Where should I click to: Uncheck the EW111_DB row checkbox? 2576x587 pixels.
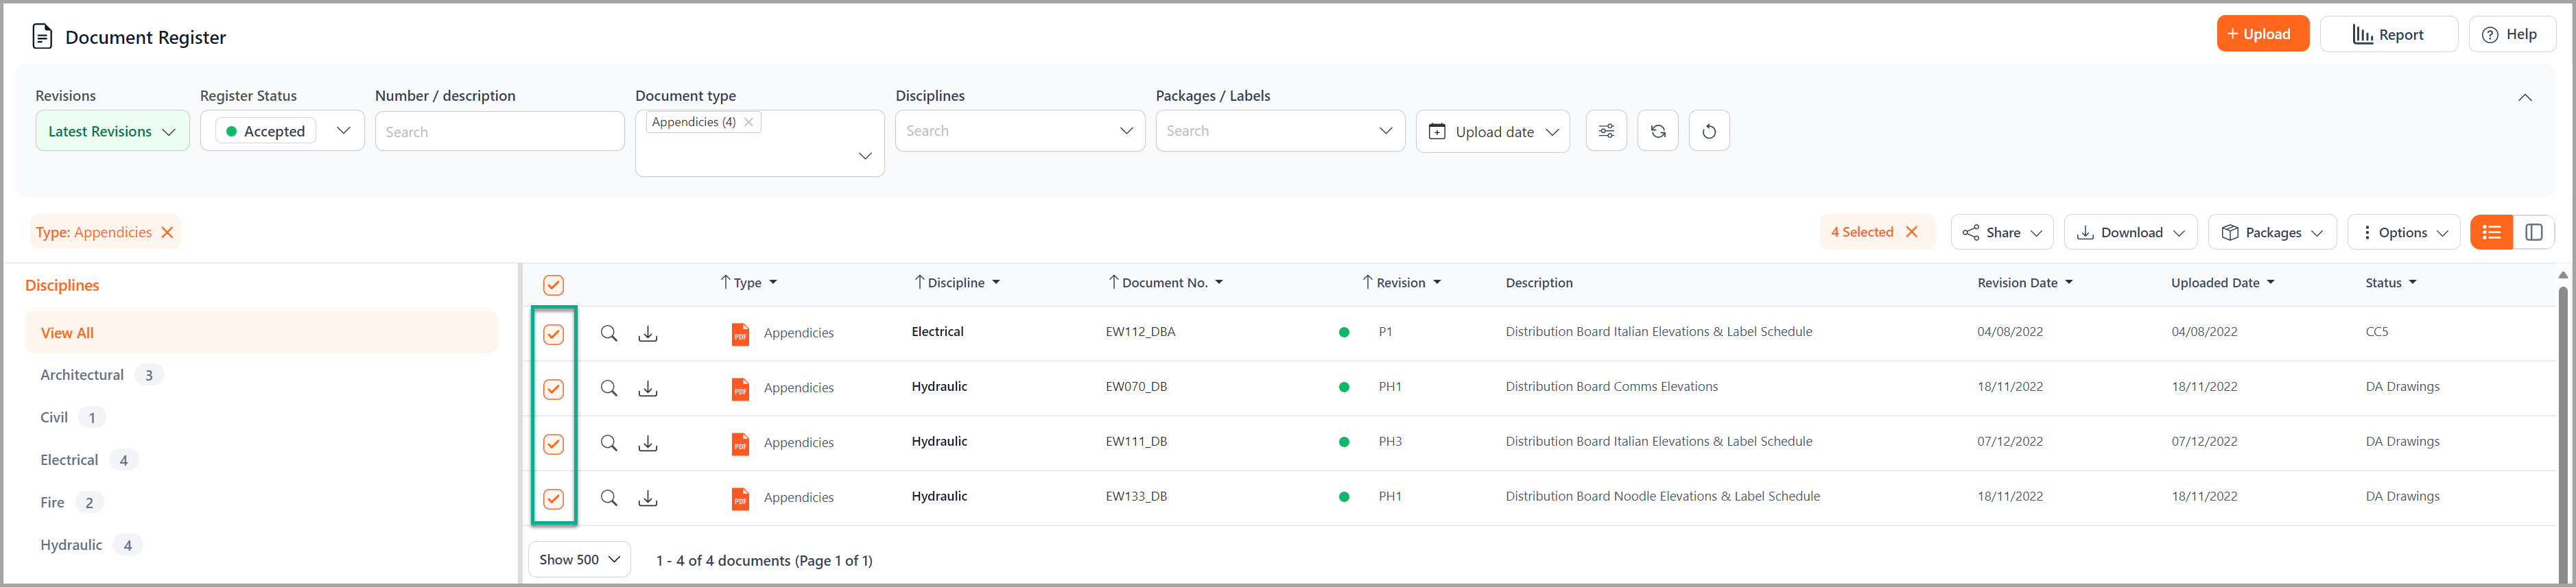point(553,444)
